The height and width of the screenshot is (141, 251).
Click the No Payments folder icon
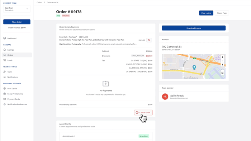tap(106, 84)
